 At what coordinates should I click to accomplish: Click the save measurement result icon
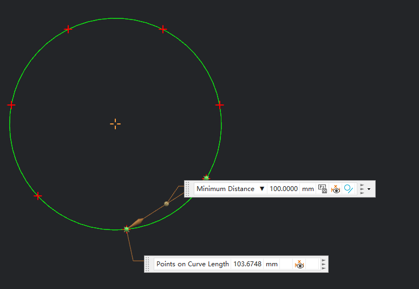tap(323, 189)
